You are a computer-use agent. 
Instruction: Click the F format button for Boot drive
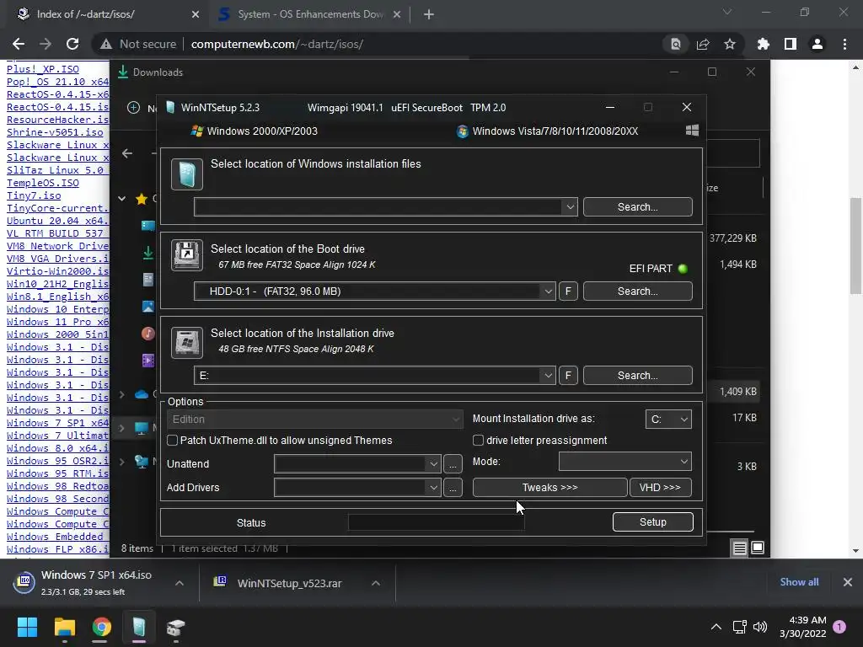click(568, 291)
